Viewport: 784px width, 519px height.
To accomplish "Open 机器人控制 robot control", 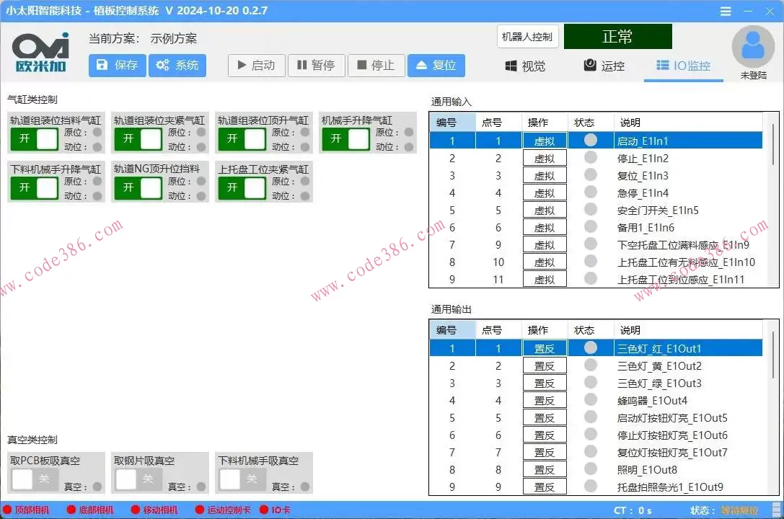I will coord(527,37).
